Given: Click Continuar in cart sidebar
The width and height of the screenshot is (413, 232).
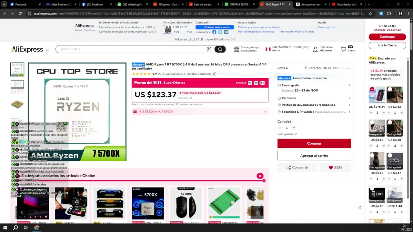Looking at the screenshot, I should click(387, 37).
